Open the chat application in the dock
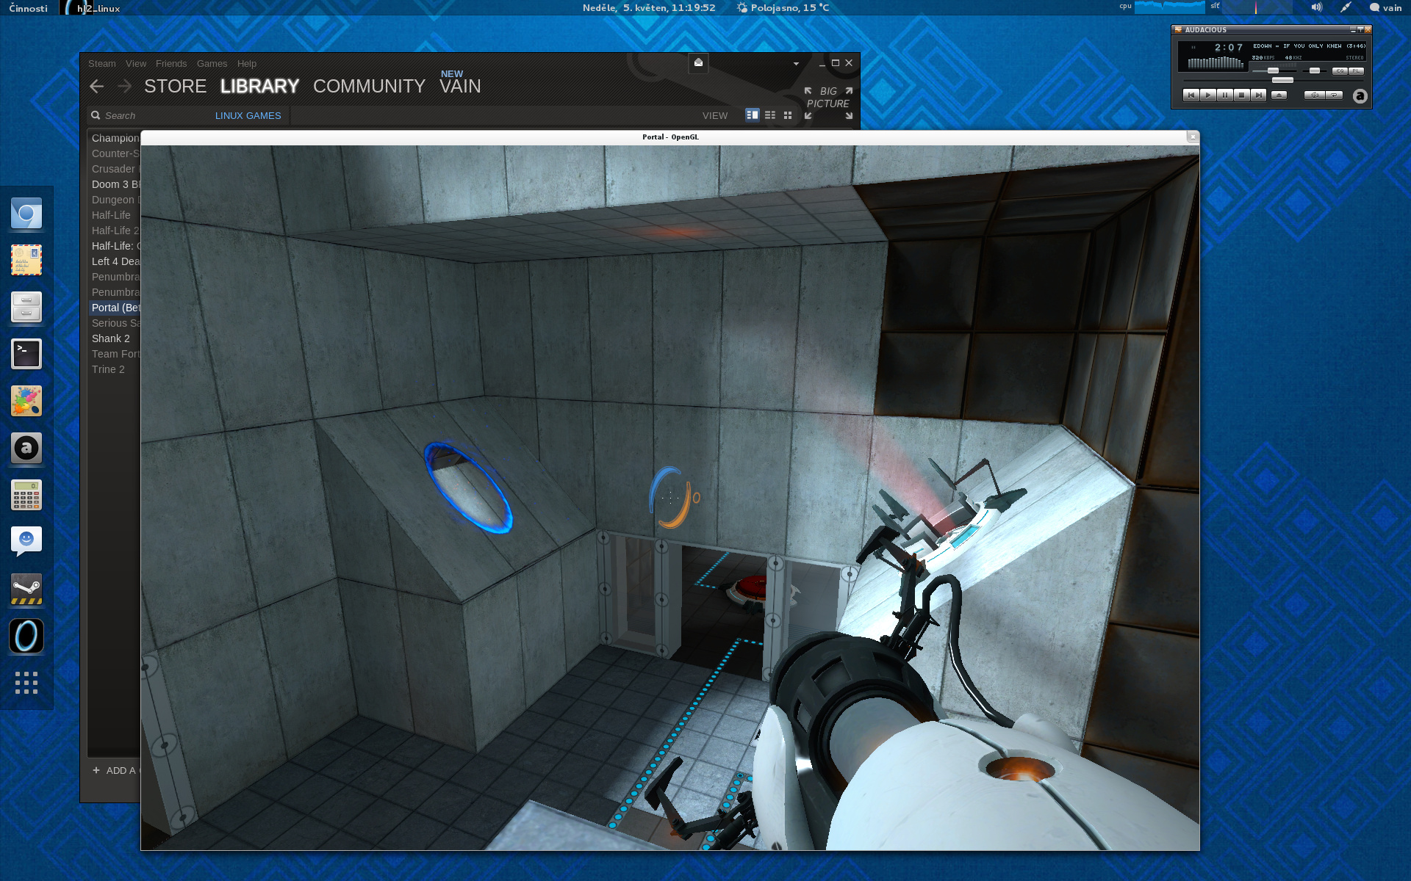 click(26, 542)
